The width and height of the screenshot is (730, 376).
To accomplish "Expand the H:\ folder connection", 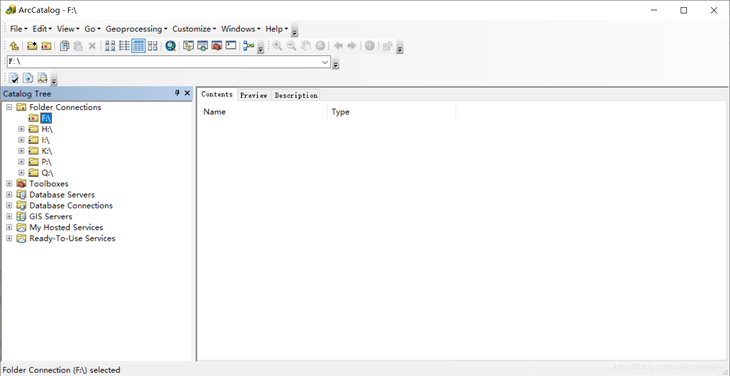I will click(21, 129).
